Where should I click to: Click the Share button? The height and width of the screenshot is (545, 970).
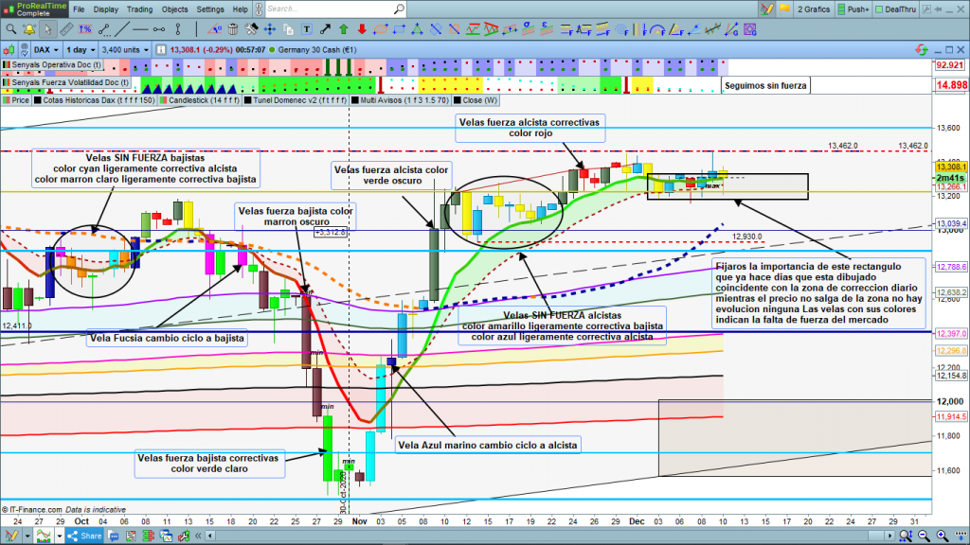(85, 536)
